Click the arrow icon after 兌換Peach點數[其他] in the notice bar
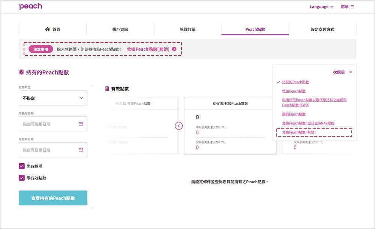Image resolution: width=375 pixels, height=229 pixels. [x=174, y=49]
